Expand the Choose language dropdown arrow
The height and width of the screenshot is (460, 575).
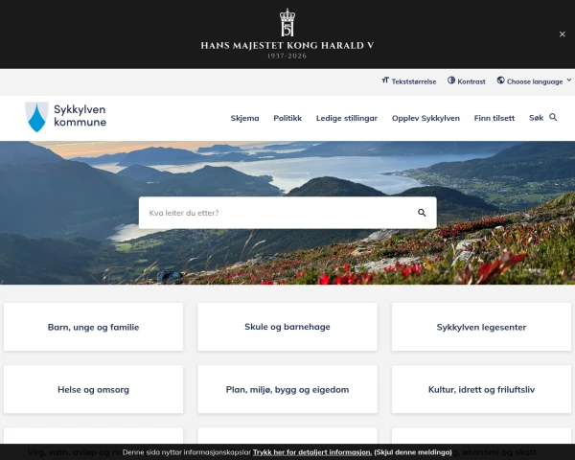point(568,80)
